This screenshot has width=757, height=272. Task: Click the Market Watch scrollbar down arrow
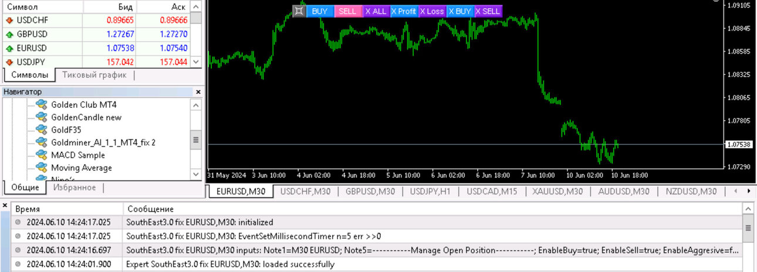(196, 62)
